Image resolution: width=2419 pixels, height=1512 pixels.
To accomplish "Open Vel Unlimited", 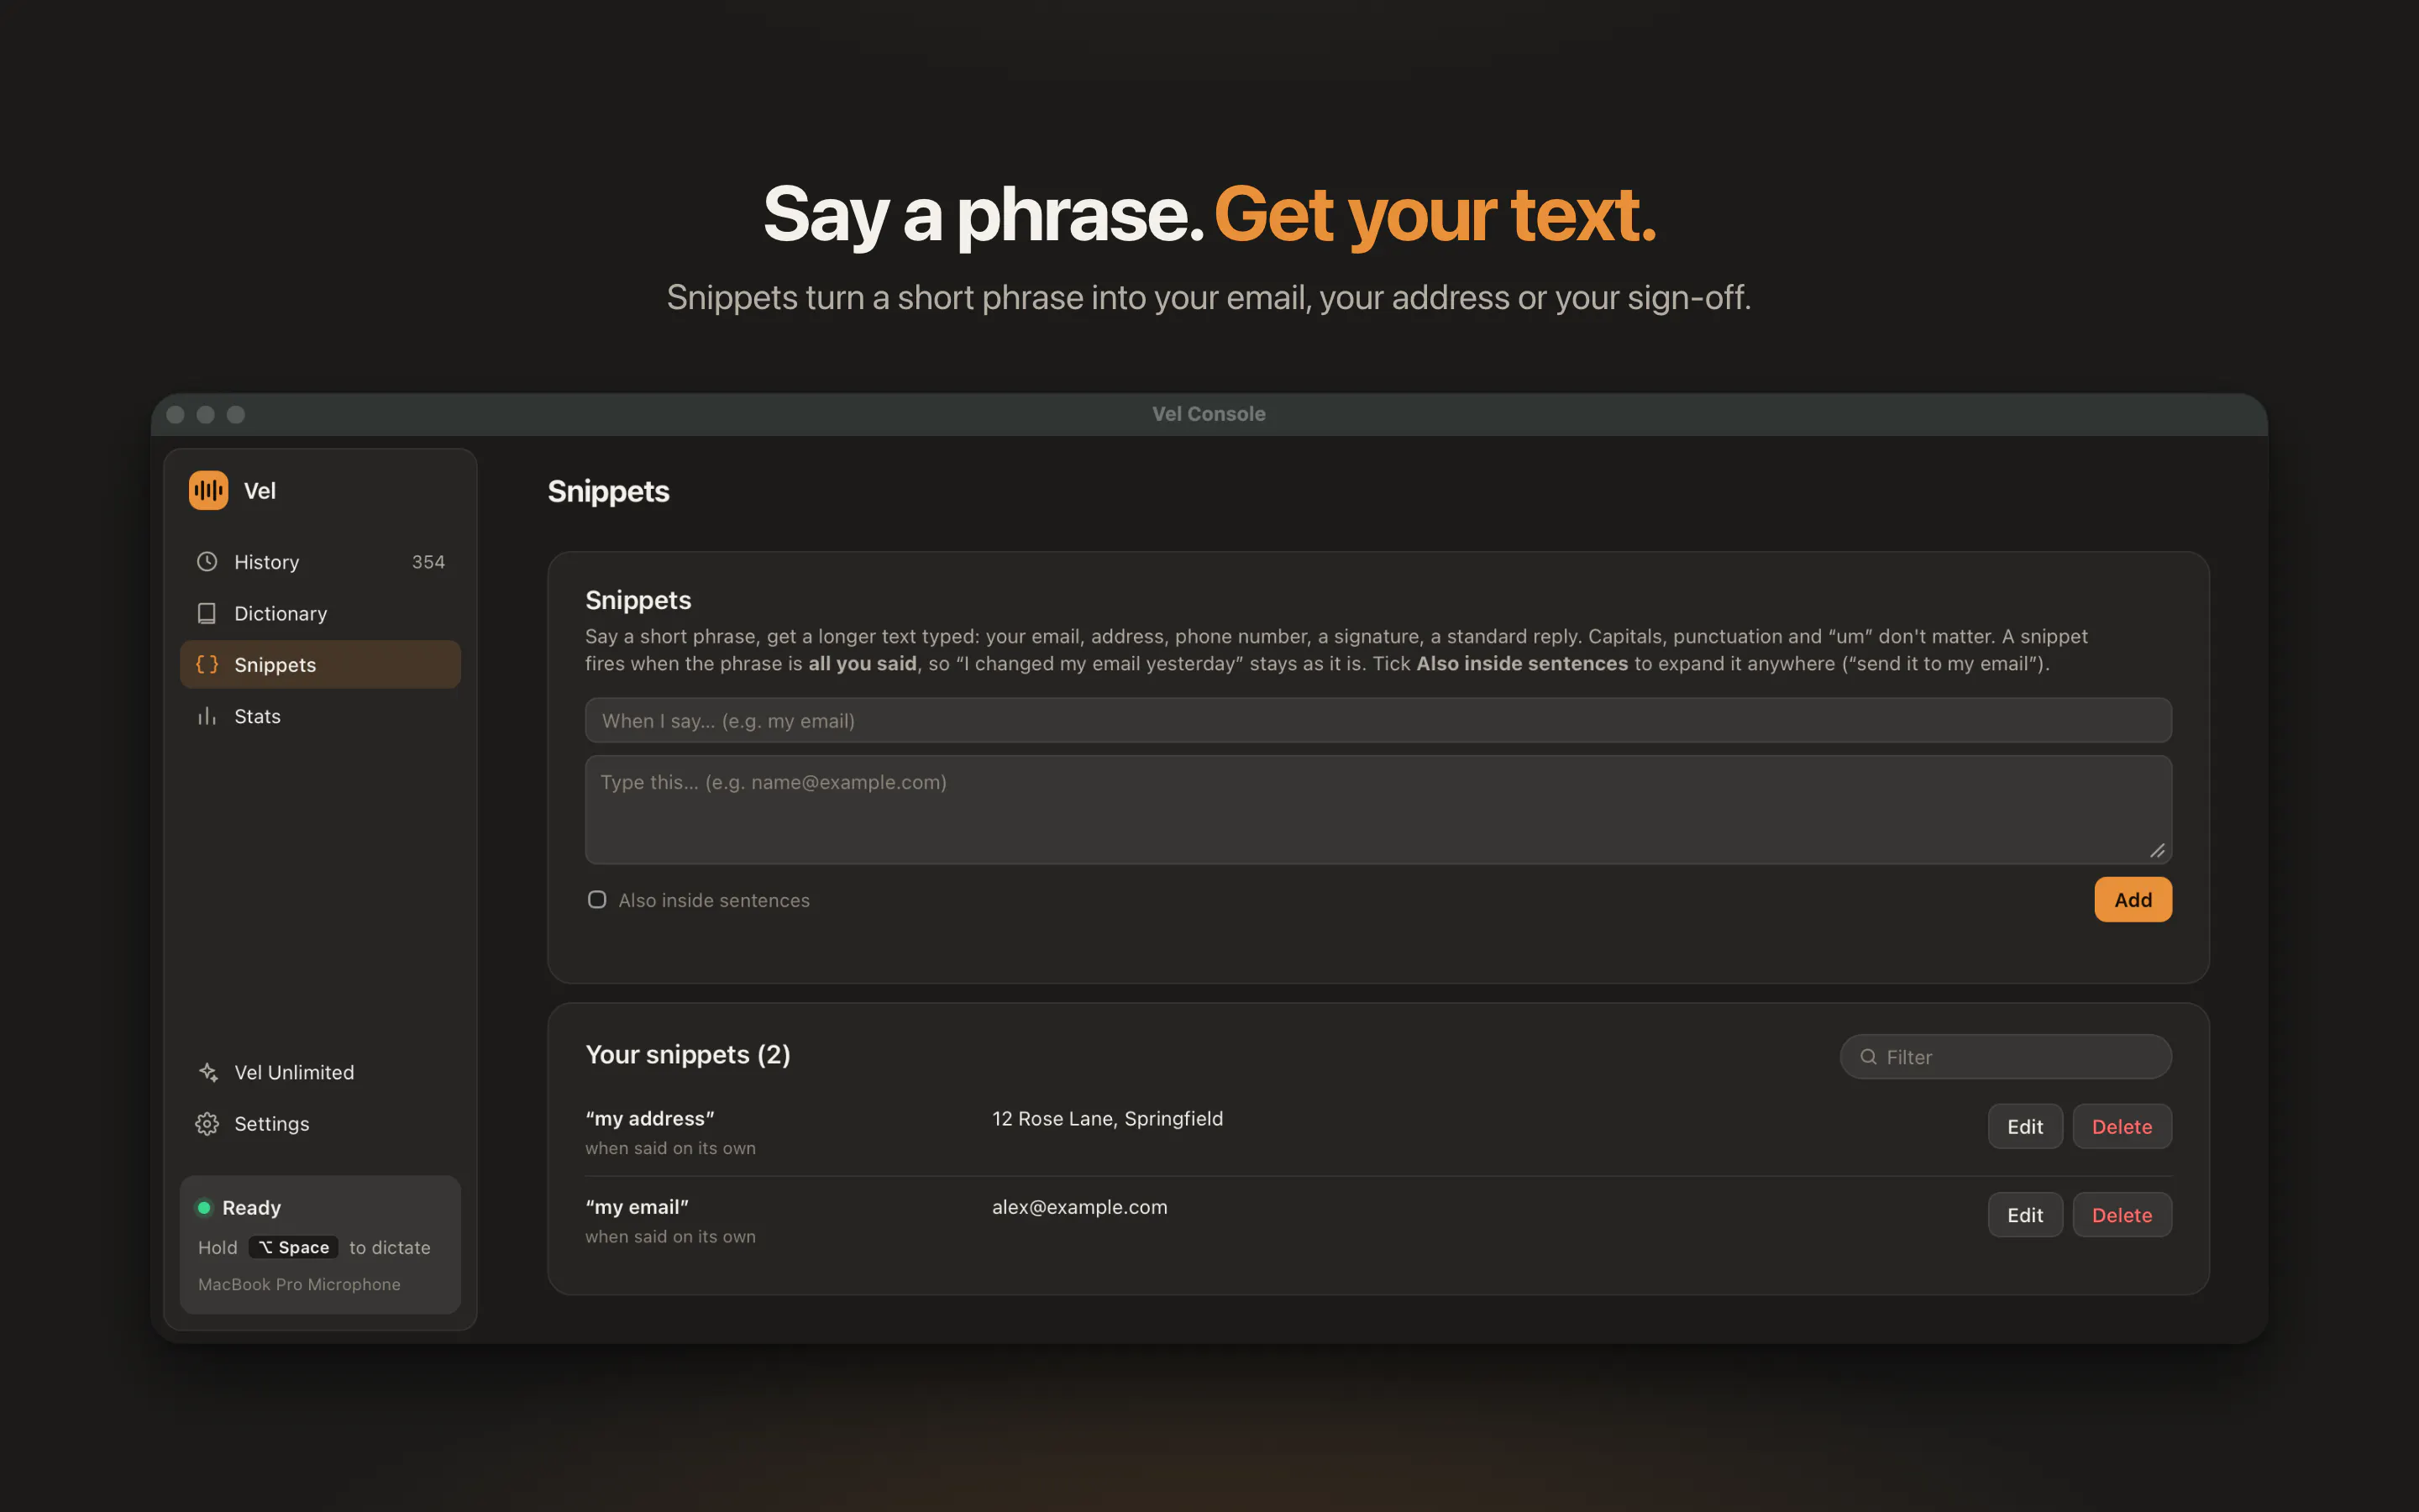I will [x=320, y=1072].
